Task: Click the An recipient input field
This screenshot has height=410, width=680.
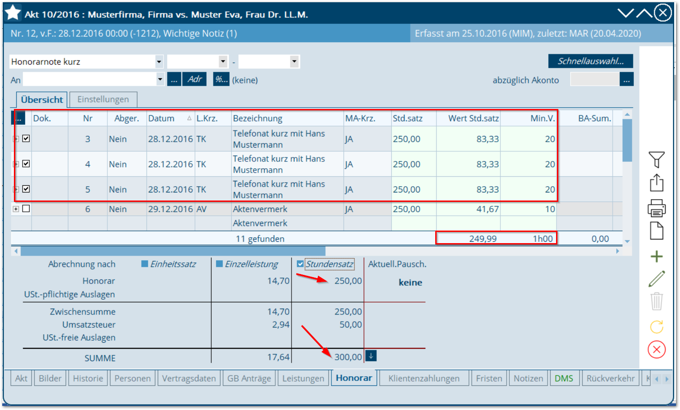Action: click(89, 79)
